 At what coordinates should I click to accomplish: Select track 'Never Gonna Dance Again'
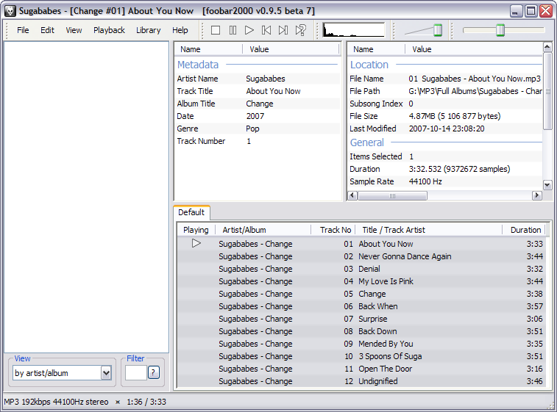361,256
